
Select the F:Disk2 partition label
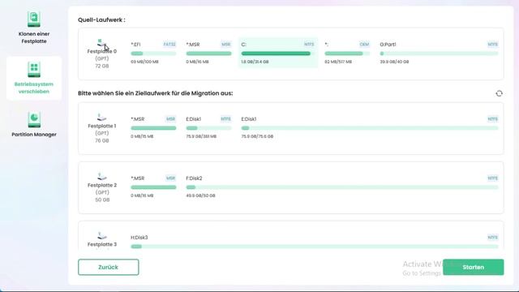[x=194, y=178]
